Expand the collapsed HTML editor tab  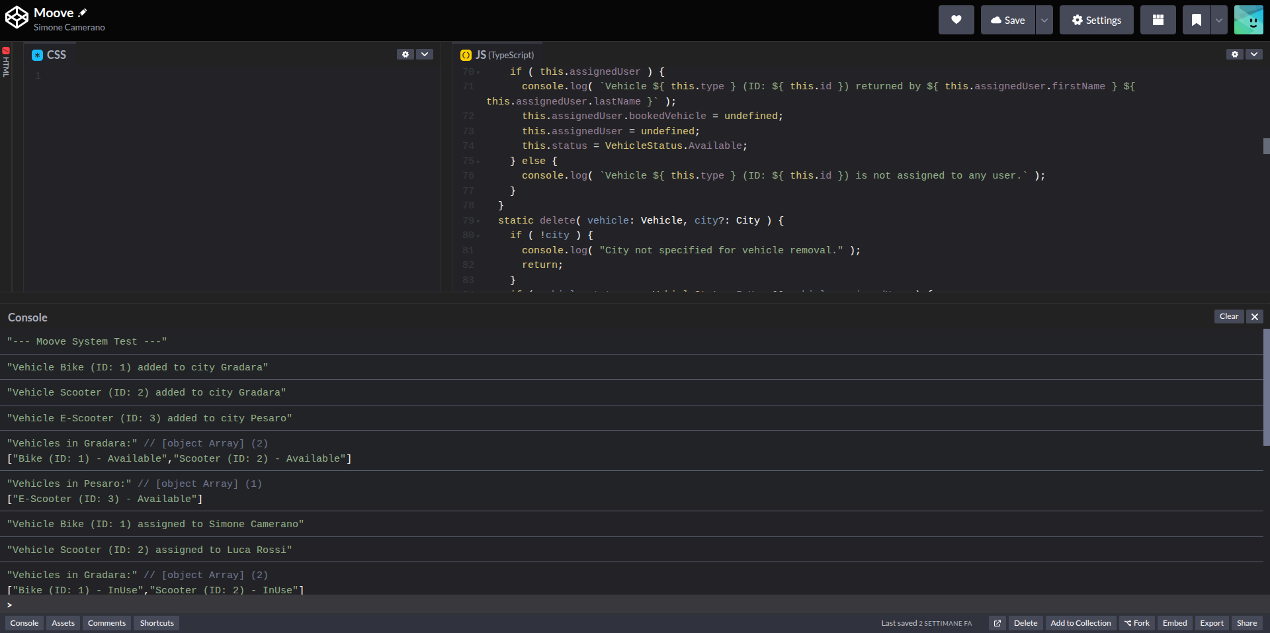pos(6,62)
